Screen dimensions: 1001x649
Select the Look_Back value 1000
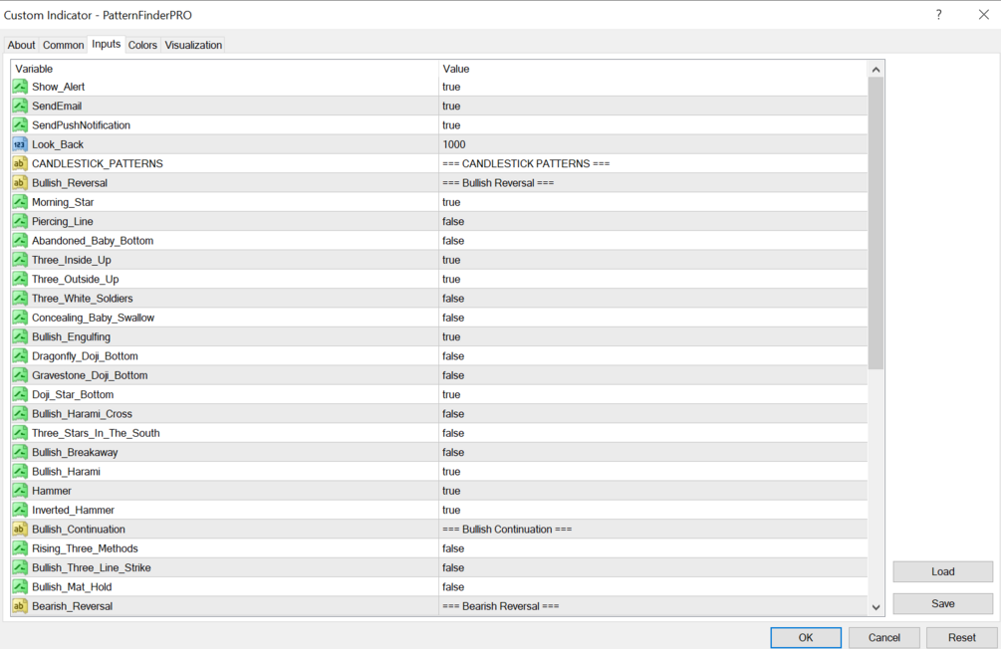pos(454,144)
